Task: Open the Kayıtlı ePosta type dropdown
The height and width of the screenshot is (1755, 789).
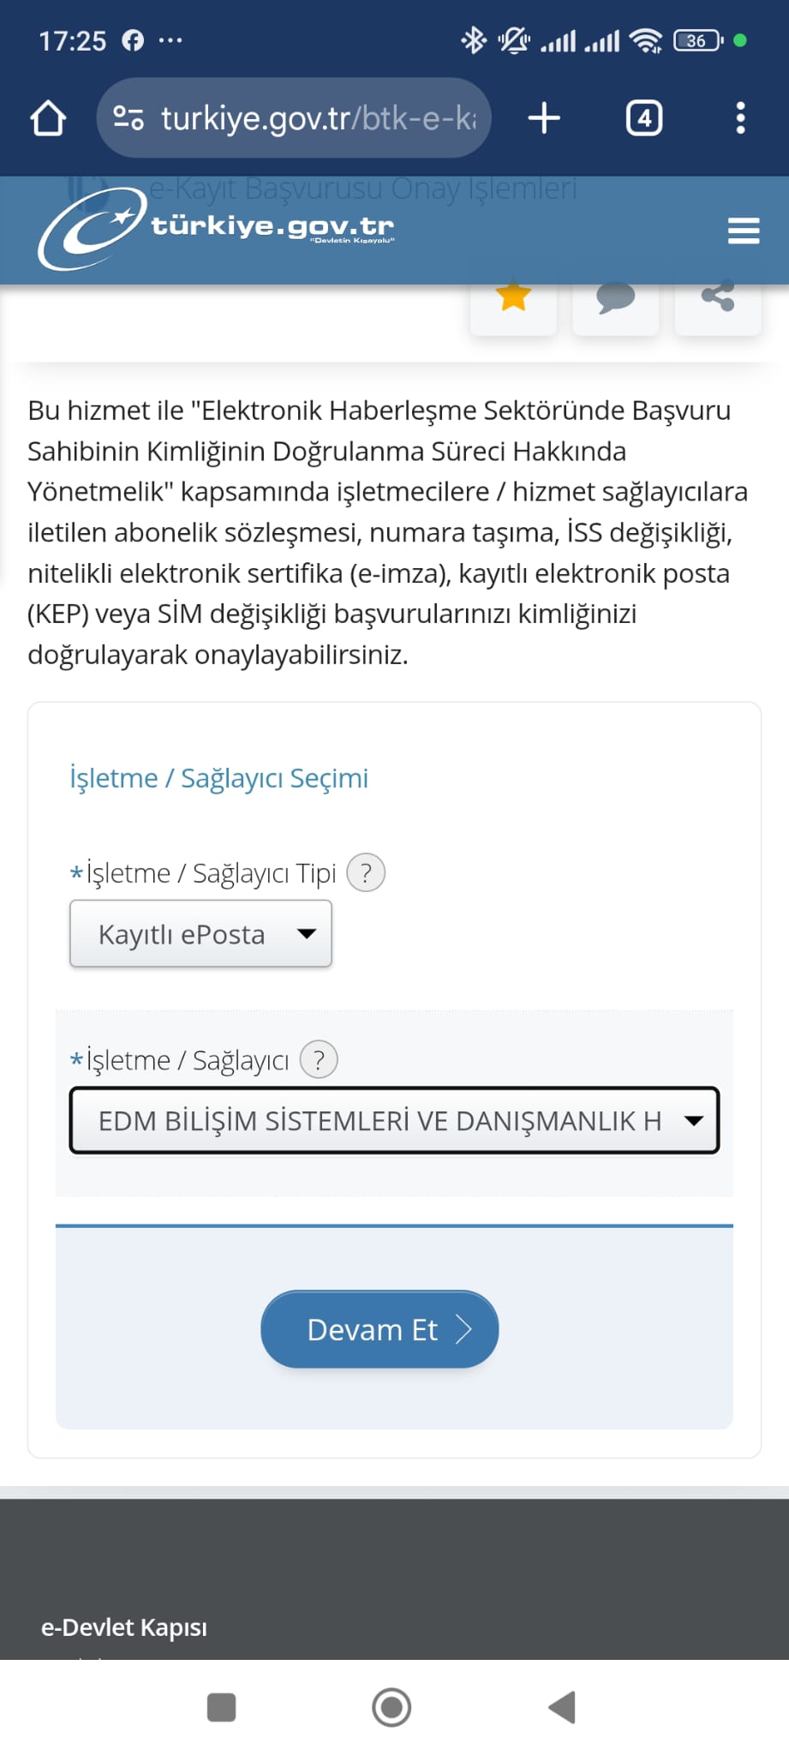Action: click(x=200, y=934)
